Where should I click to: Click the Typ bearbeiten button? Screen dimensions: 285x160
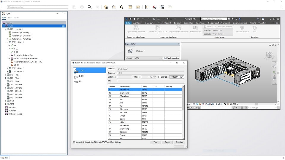pyautogui.click(x=172, y=58)
